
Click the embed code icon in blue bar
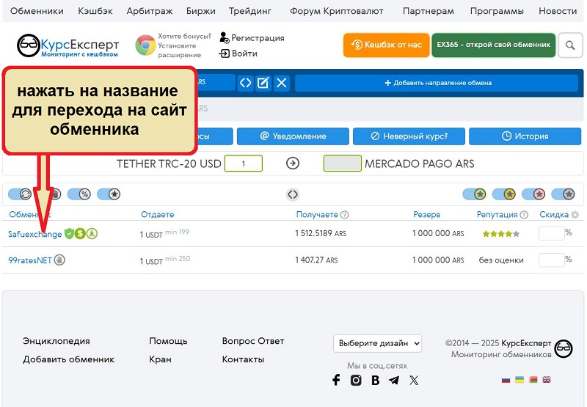click(x=246, y=82)
